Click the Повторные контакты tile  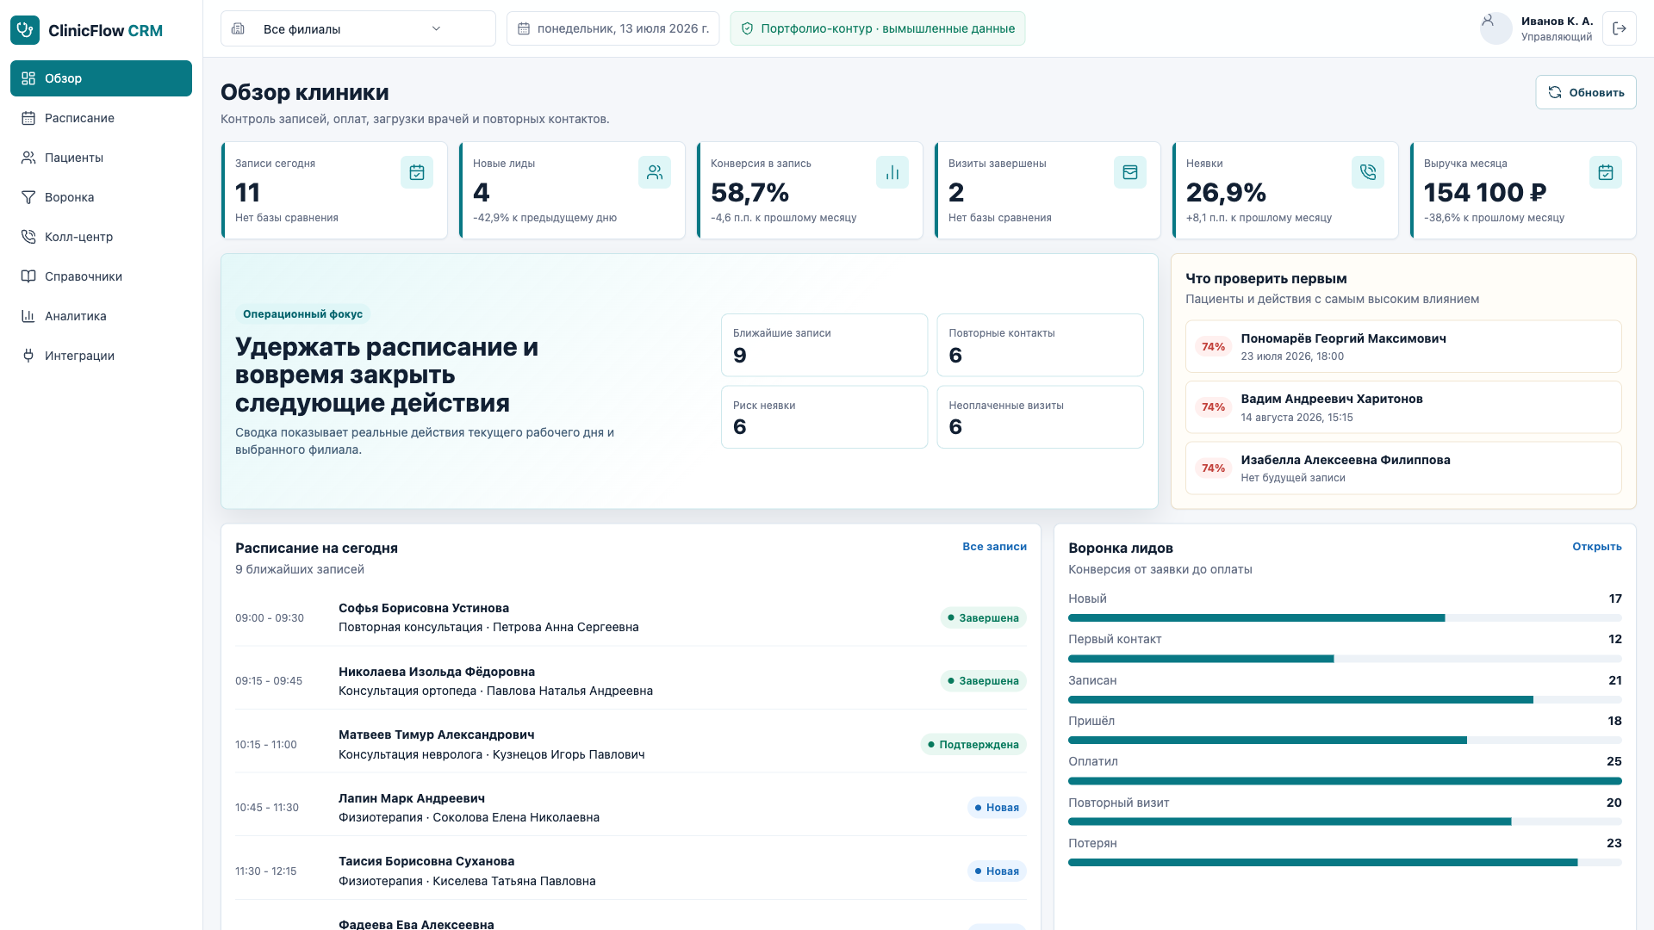tap(1040, 345)
